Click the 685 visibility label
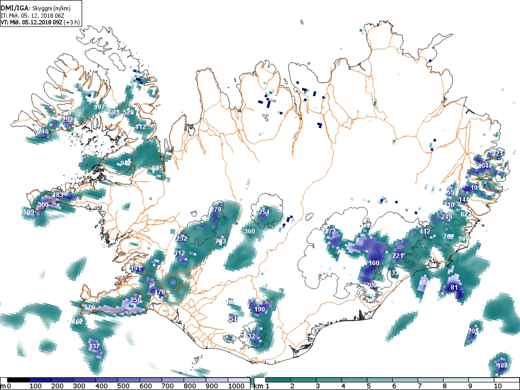This screenshot has height=390, width=520. coord(158,168)
